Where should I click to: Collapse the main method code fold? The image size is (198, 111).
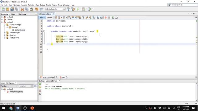44,31
